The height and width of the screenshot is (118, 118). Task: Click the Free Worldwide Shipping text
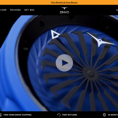pyautogui.click(x=17, y=115)
